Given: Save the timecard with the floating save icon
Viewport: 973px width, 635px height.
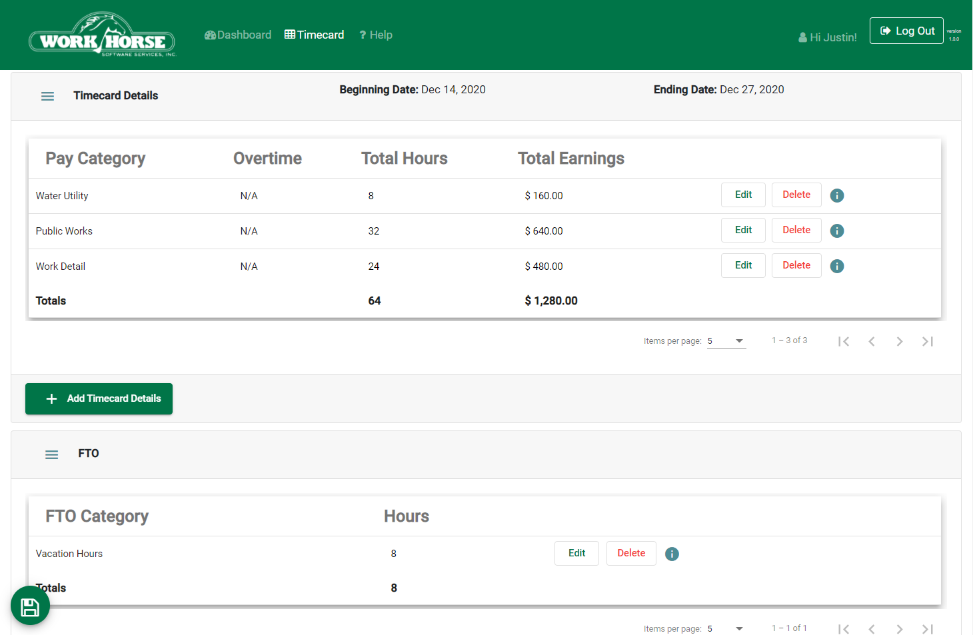Looking at the screenshot, I should (x=30, y=606).
